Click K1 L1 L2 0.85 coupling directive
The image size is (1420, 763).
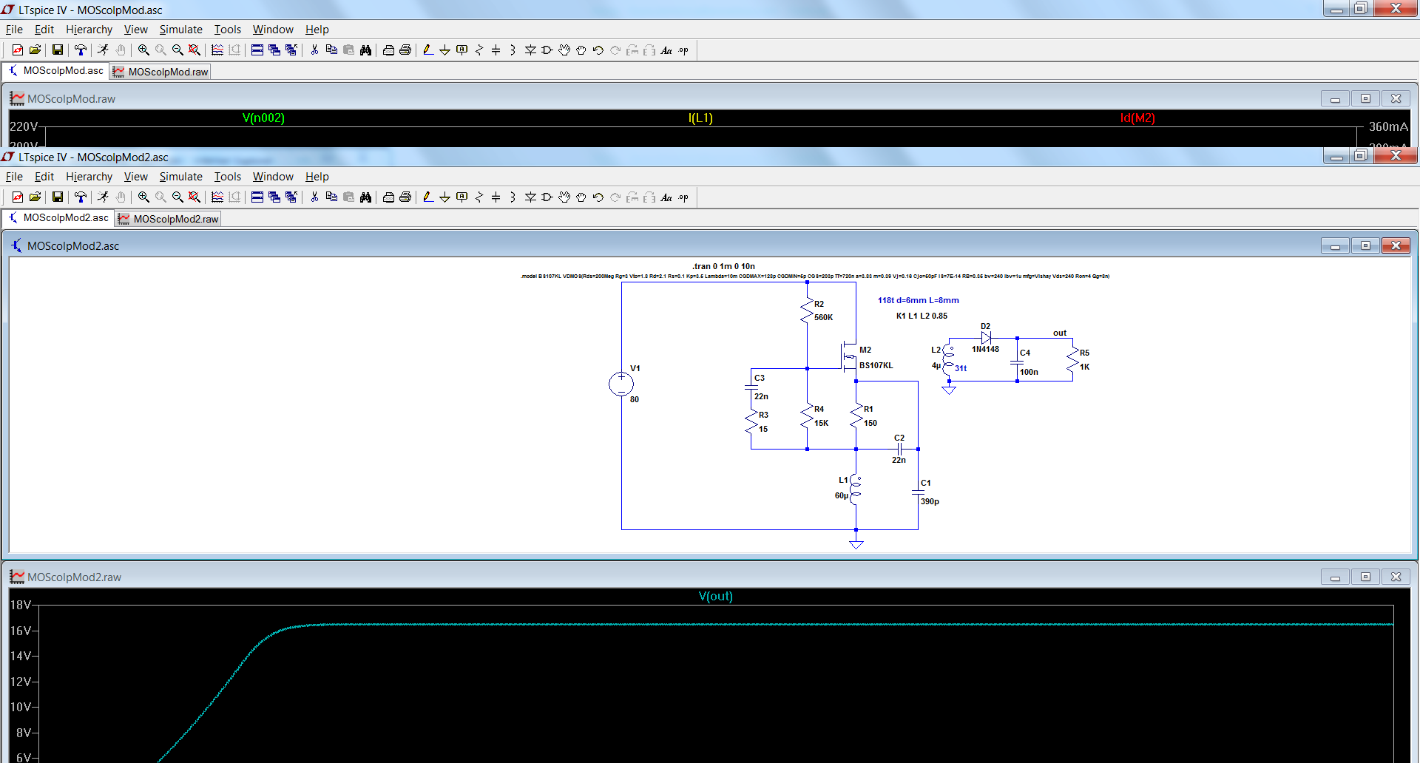tap(922, 316)
